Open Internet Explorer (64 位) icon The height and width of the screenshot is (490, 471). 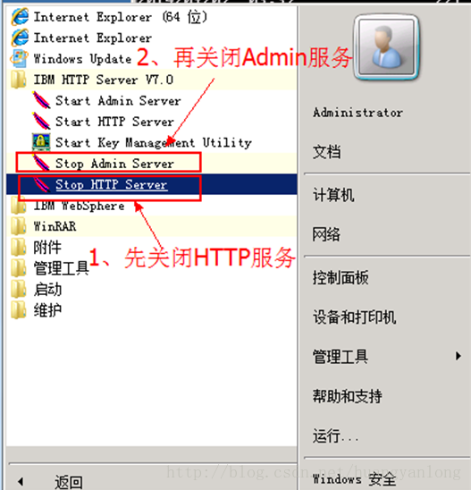tap(20, 17)
